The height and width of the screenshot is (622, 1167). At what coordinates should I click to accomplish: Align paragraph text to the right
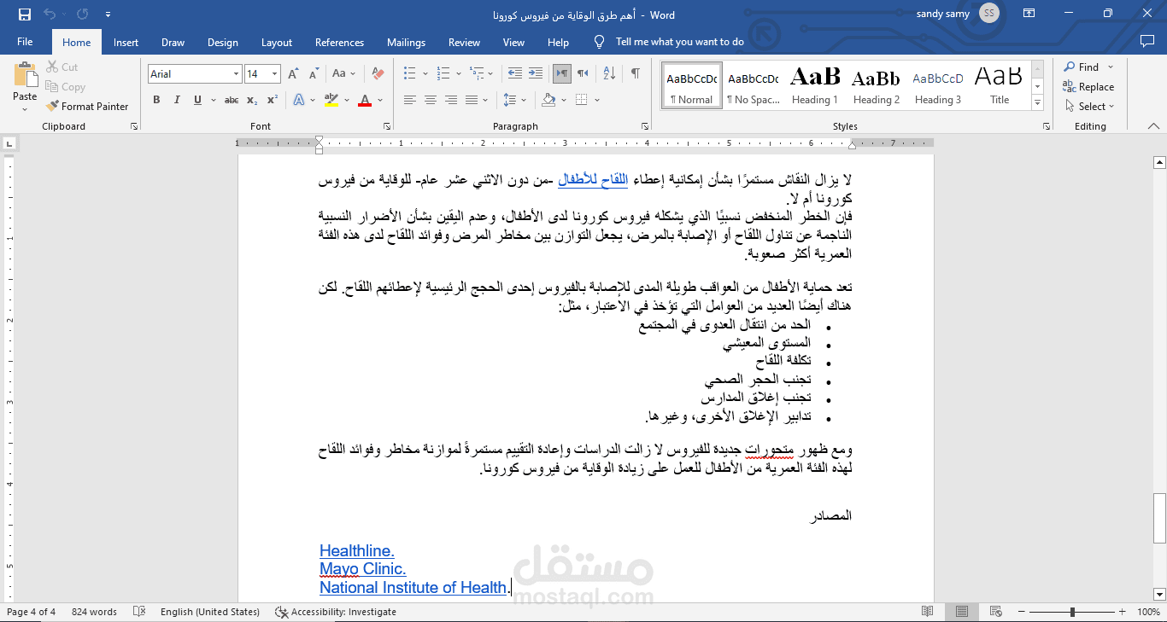coord(451,100)
